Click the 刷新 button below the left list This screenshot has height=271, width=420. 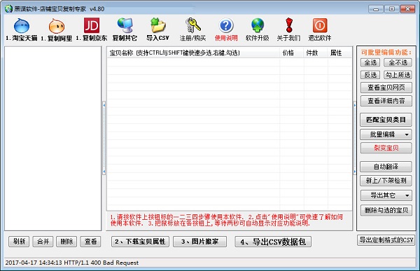[19, 242]
